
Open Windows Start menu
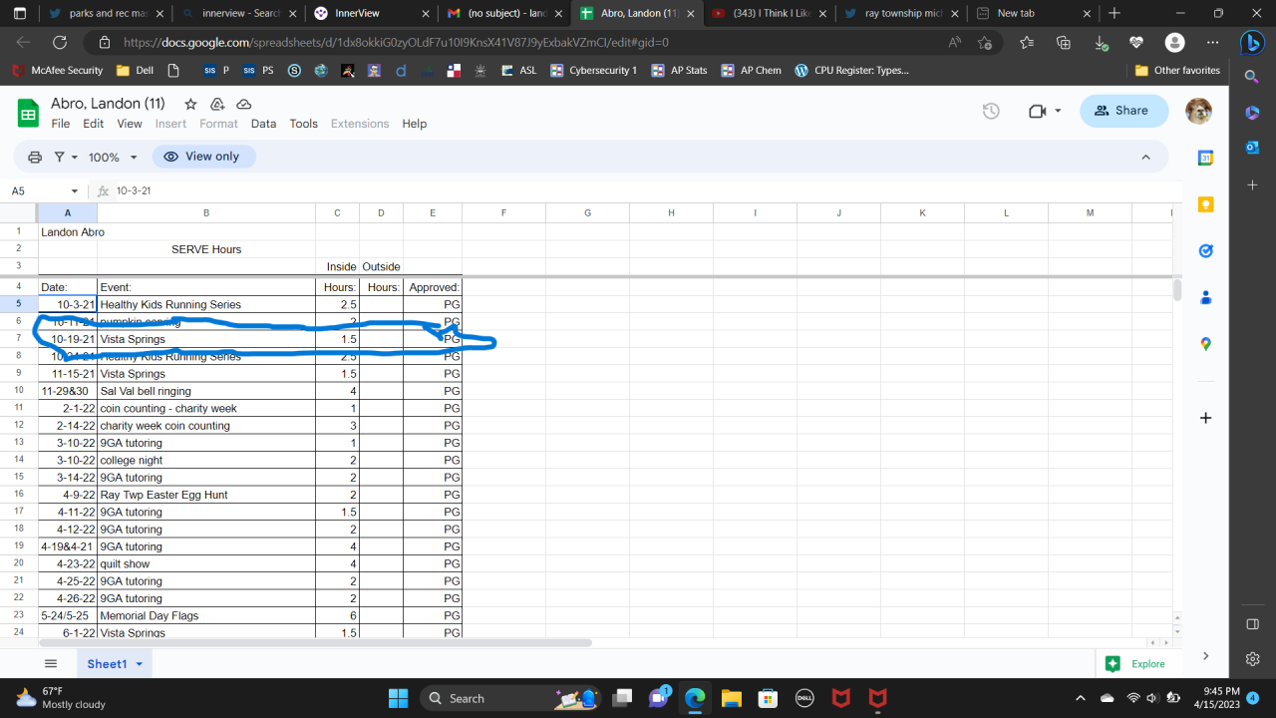pyautogui.click(x=398, y=697)
